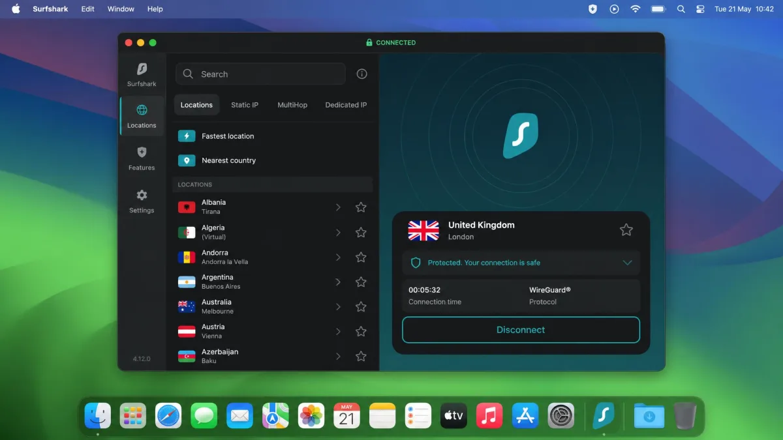Click the protected shield status icon
The image size is (783, 440).
click(416, 263)
